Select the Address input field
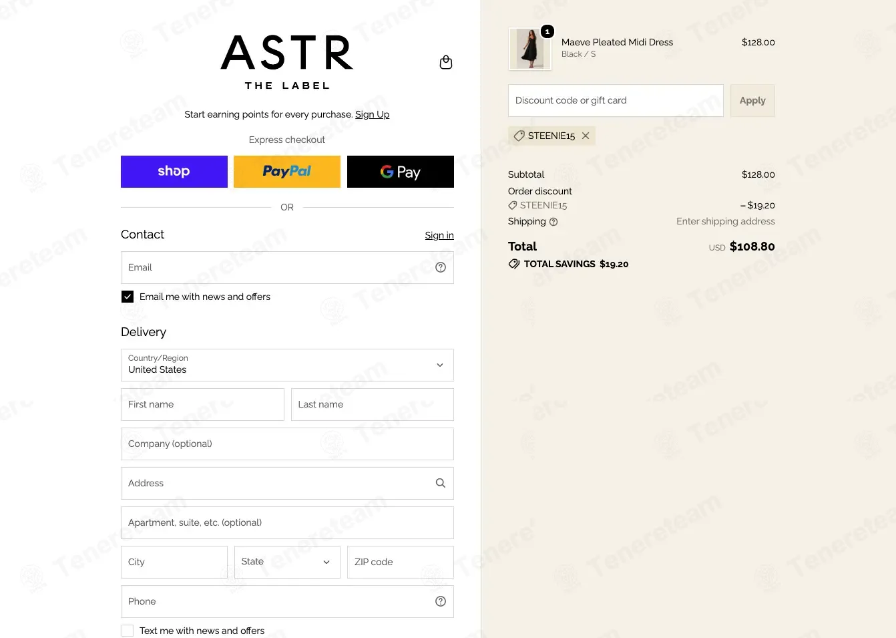 click(x=287, y=483)
